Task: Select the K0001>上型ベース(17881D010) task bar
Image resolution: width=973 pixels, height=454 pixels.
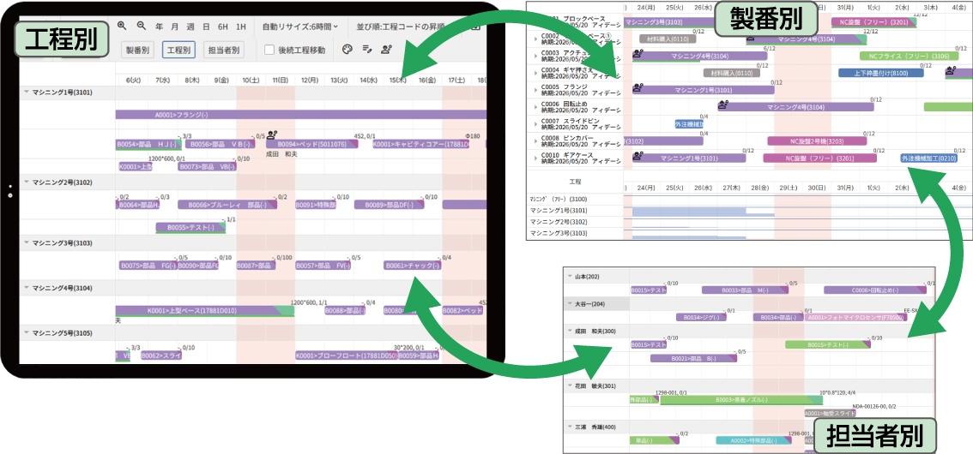Action: coord(205,310)
